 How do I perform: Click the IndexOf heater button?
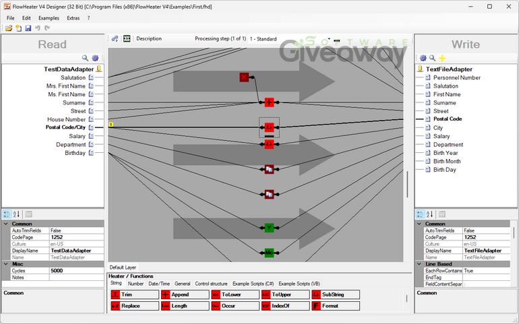286,306
